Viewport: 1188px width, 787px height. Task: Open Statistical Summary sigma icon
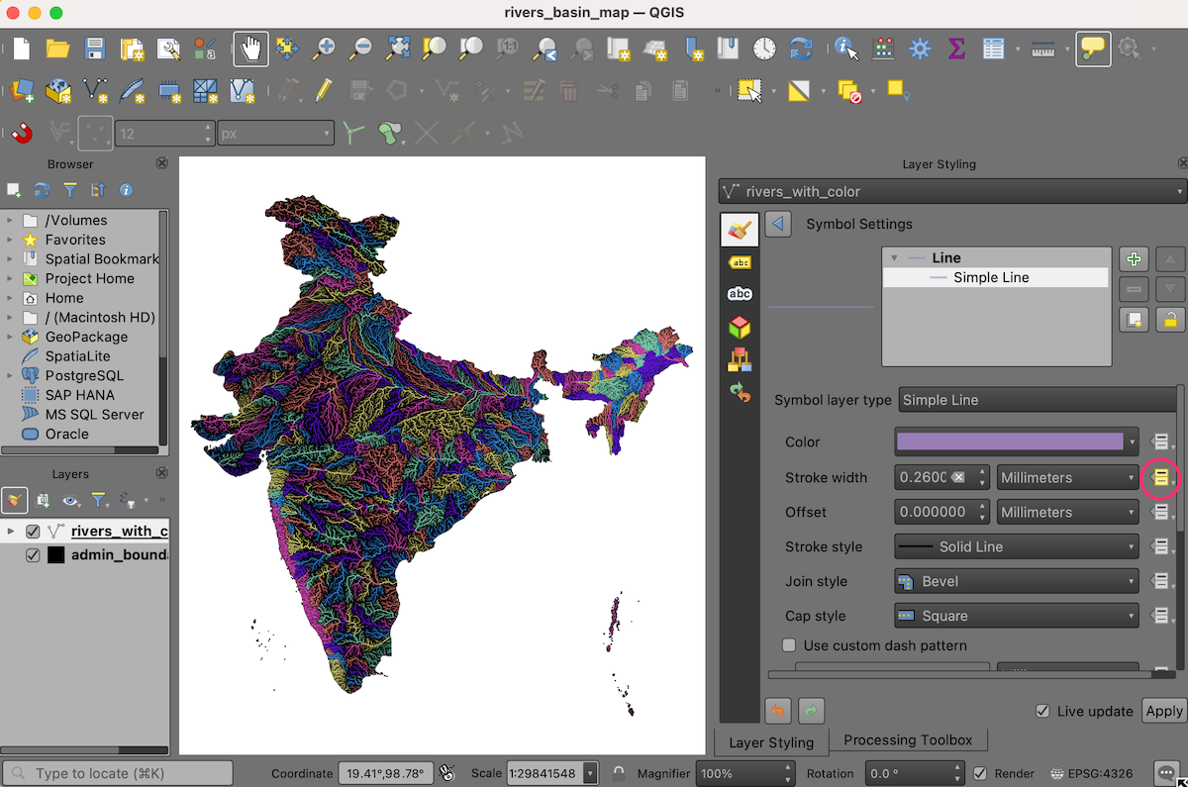(956, 49)
